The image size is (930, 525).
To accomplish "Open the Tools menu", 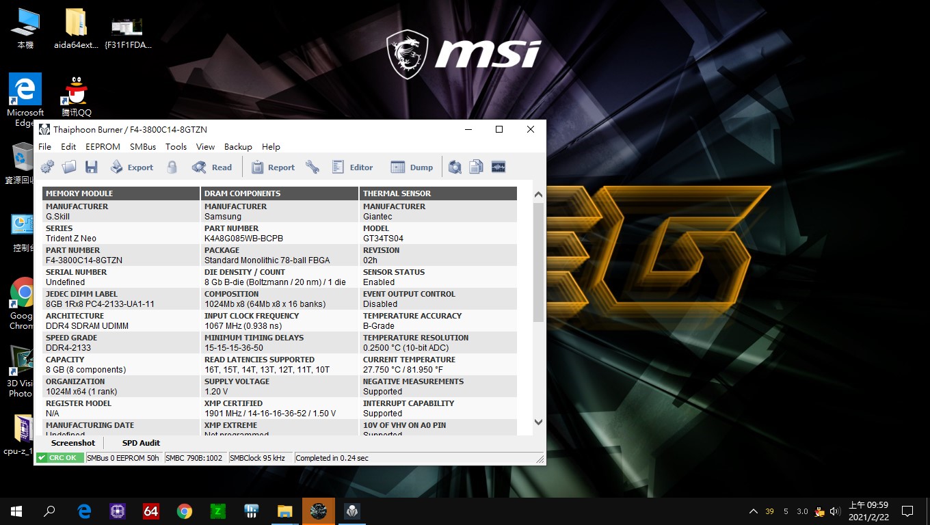I will pos(176,146).
